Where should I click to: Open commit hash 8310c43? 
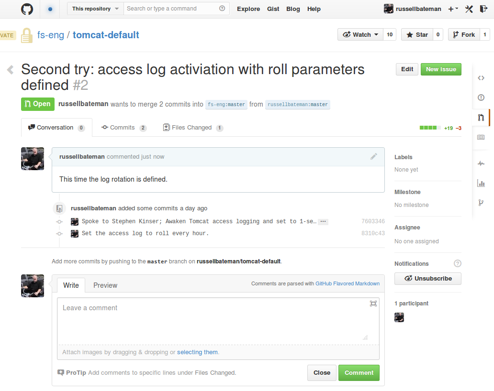373,233
